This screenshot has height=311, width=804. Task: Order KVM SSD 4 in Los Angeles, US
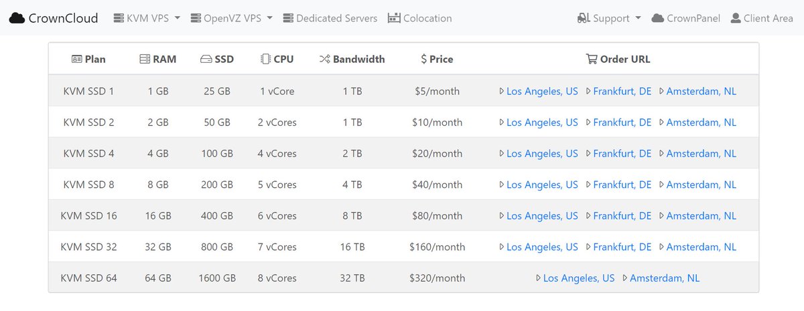click(x=542, y=153)
